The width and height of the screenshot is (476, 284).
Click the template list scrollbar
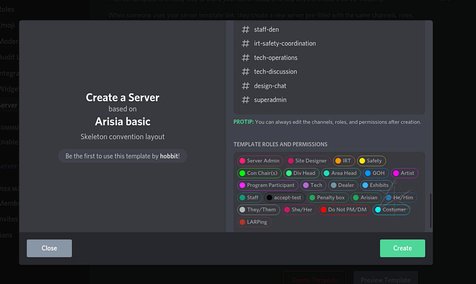(431, 211)
